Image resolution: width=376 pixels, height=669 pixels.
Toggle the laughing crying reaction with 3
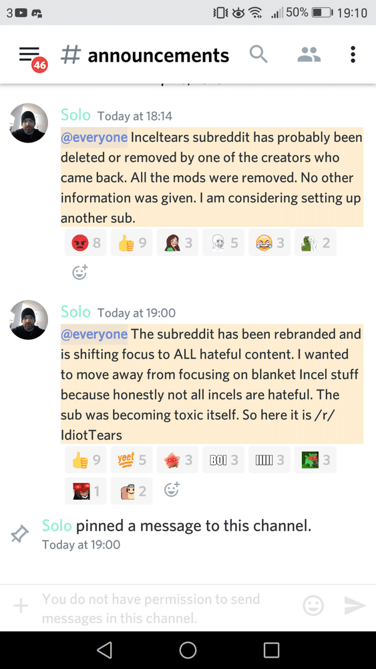coord(270,243)
